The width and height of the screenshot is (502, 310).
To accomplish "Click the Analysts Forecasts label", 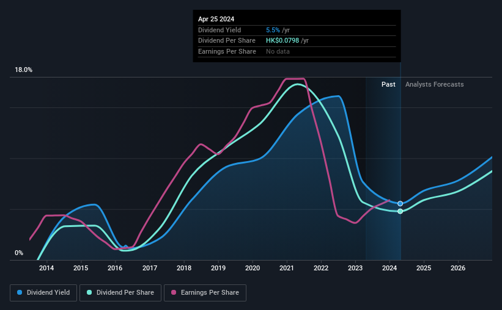I will click(435, 84).
